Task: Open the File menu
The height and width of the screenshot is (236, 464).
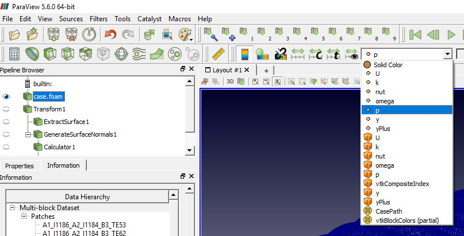Action: coord(7,19)
